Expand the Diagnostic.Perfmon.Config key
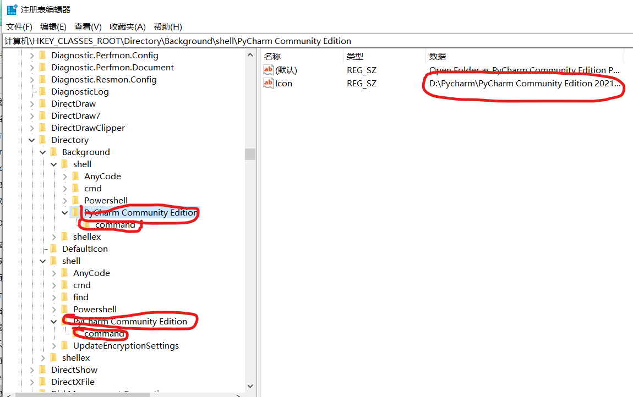This screenshot has width=633, height=397. [x=32, y=56]
